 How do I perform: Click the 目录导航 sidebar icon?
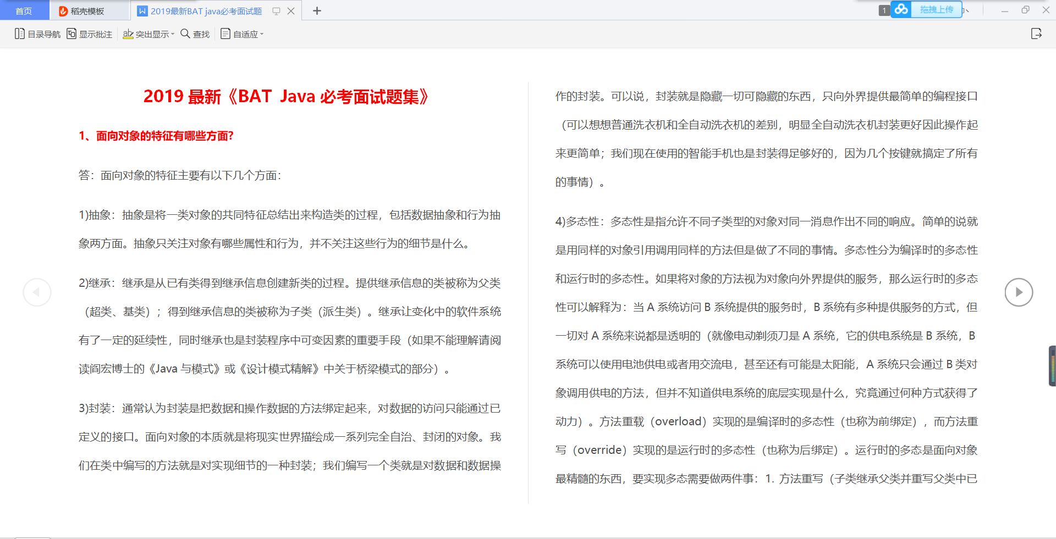[x=20, y=34]
